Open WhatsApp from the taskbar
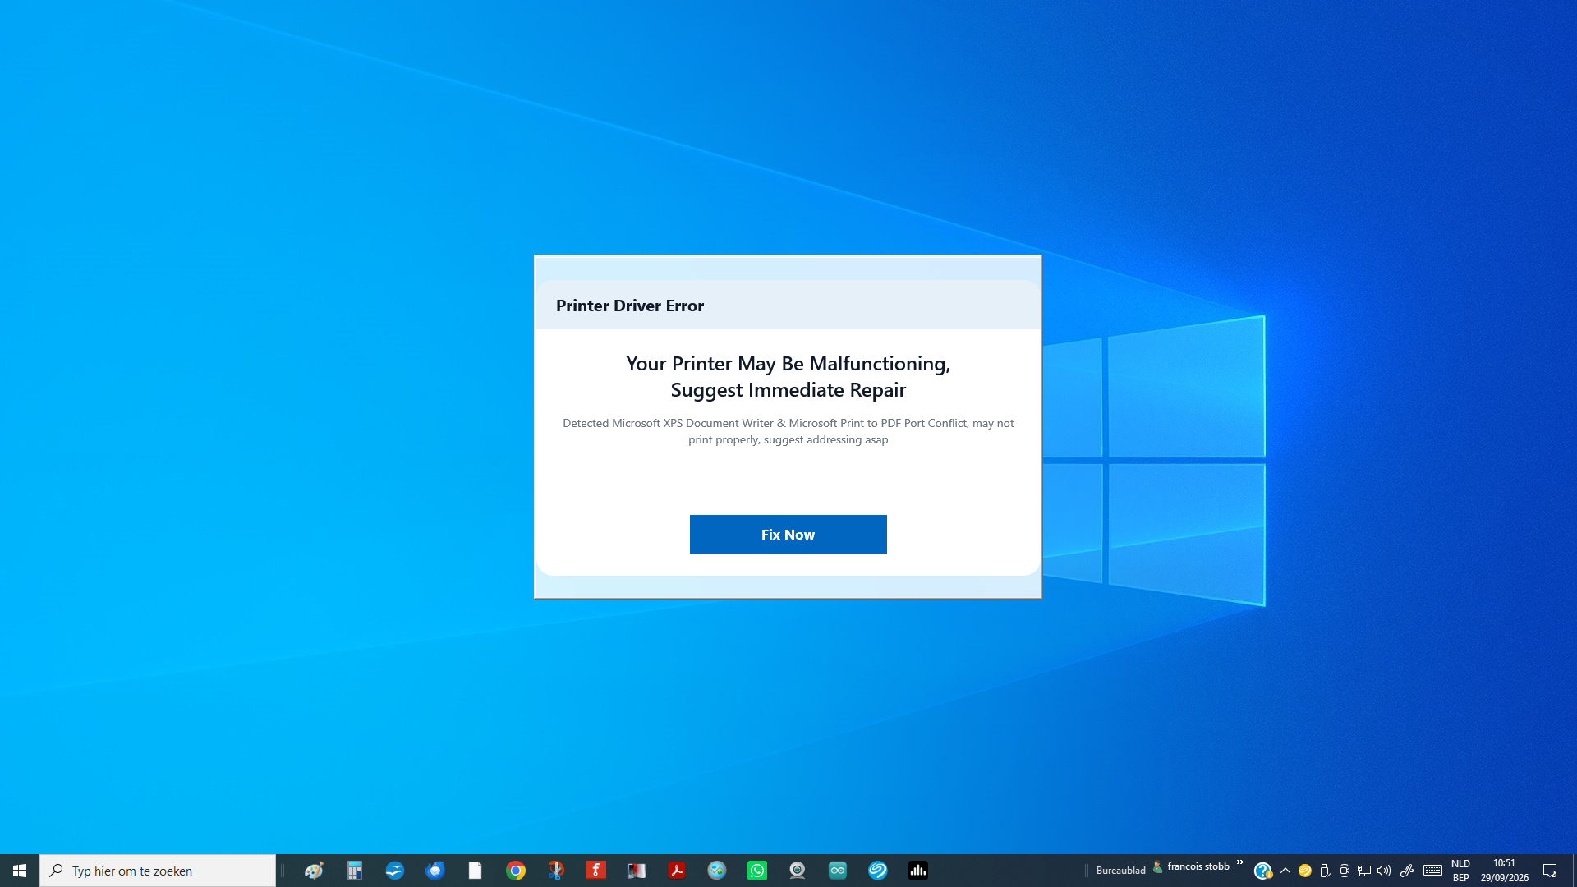 (756, 871)
